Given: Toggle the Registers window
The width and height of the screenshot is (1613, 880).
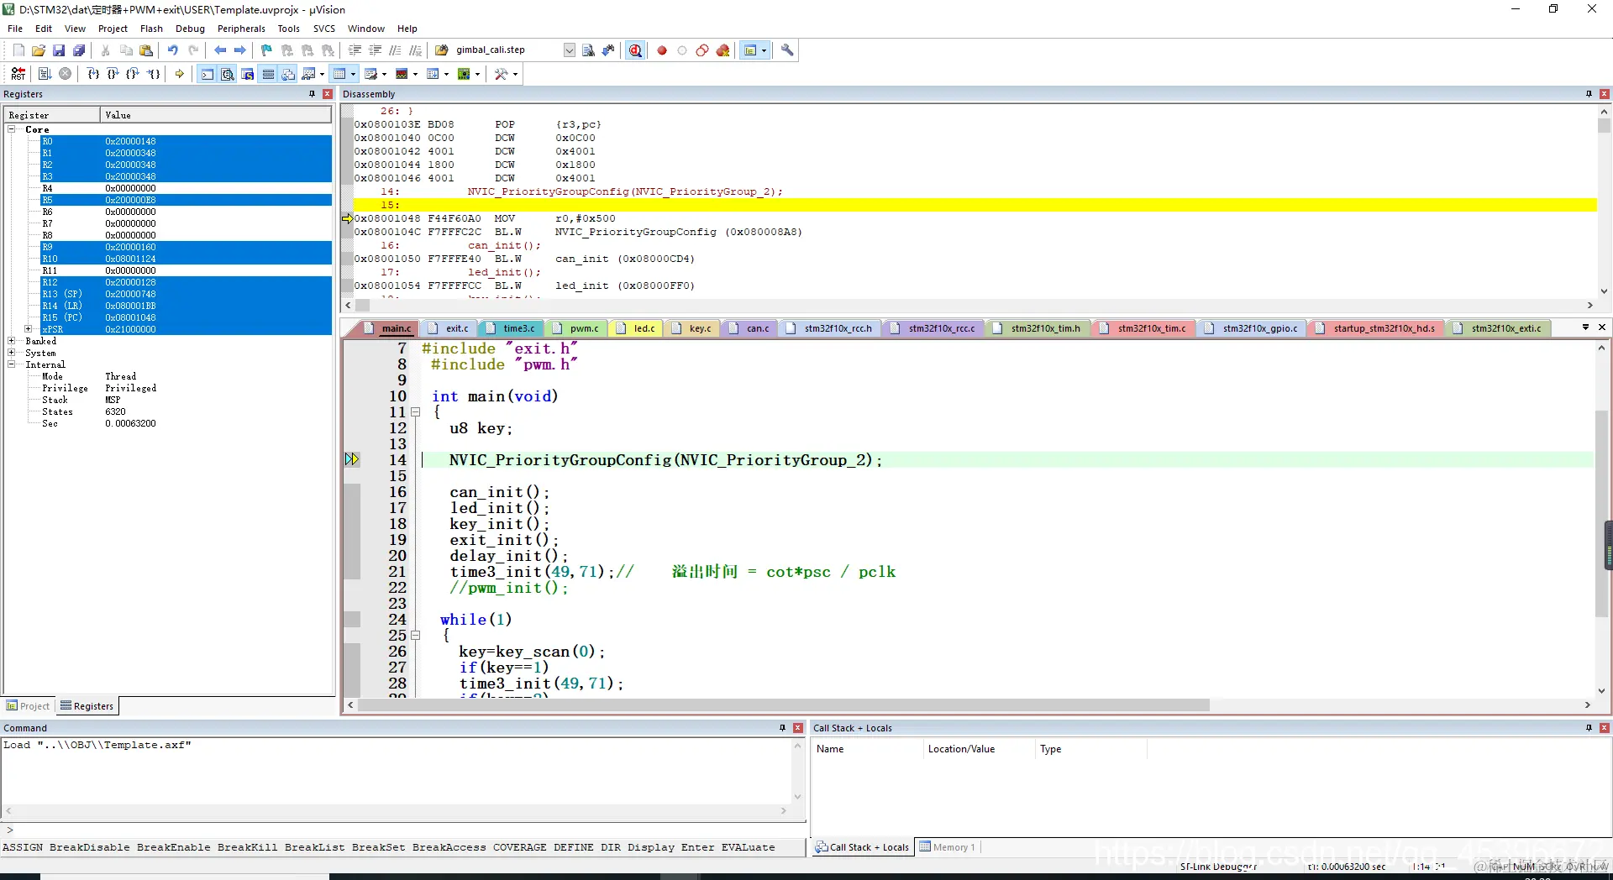Looking at the screenshot, I should 268,74.
